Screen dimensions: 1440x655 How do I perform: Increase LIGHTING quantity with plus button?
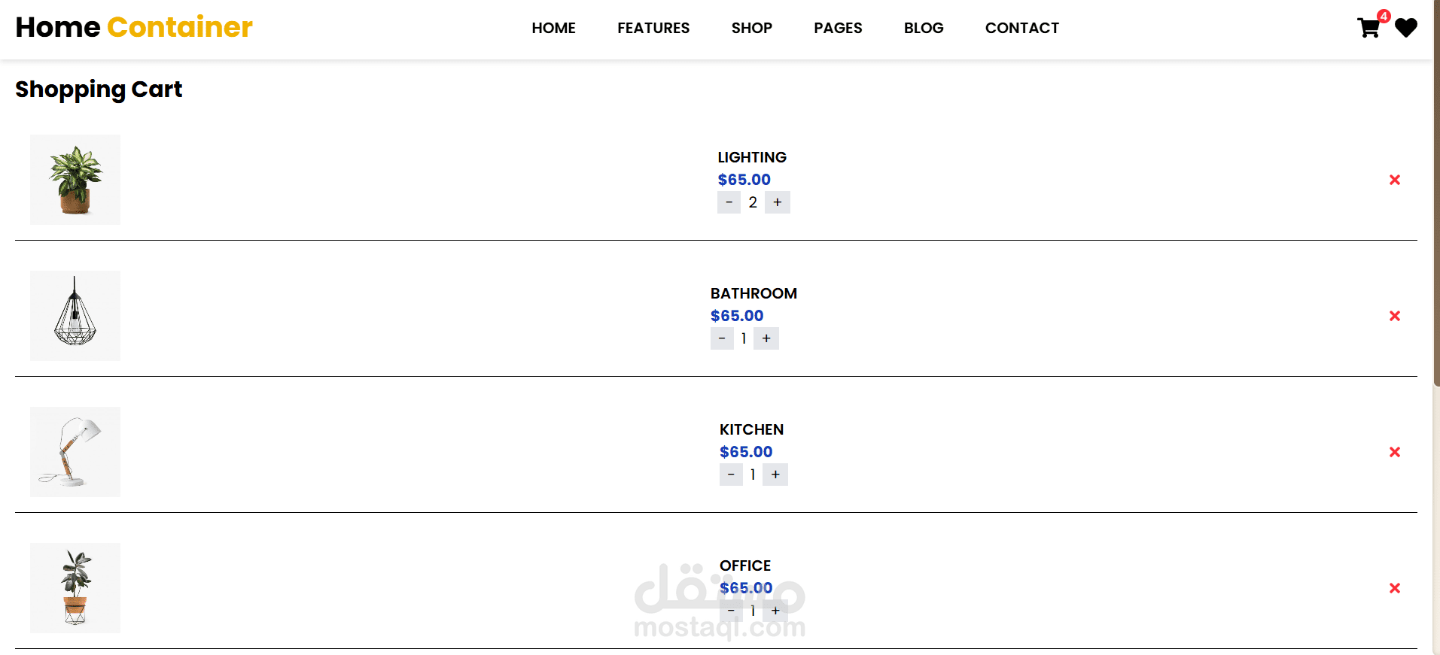[778, 202]
